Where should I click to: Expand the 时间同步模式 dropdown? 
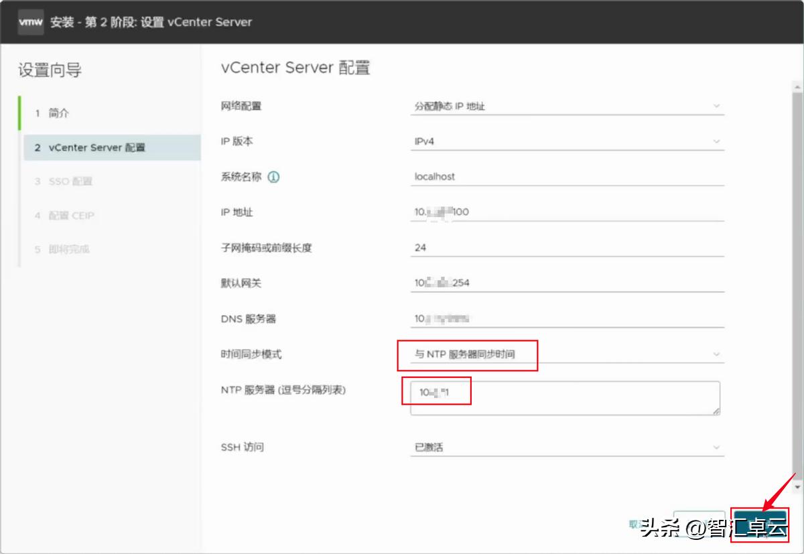tap(567, 354)
